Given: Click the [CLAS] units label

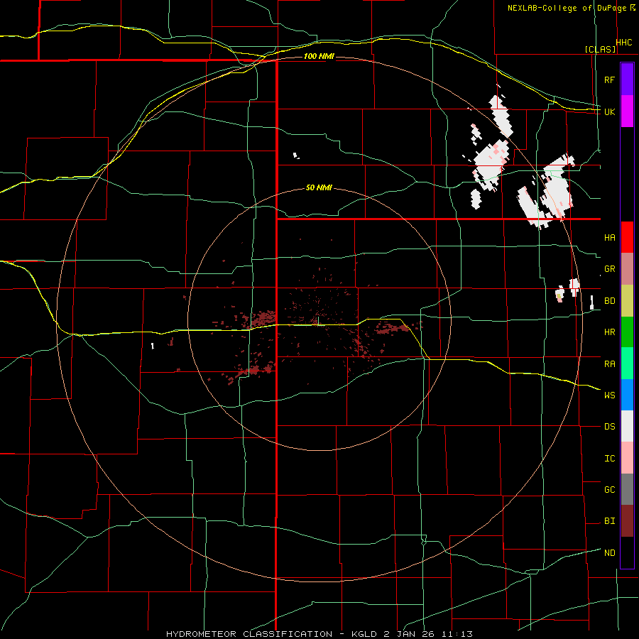Looking at the screenshot, I should pyautogui.click(x=600, y=50).
